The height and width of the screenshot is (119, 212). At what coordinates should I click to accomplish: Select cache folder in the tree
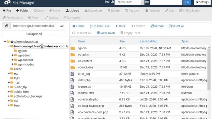click(x=18, y=69)
